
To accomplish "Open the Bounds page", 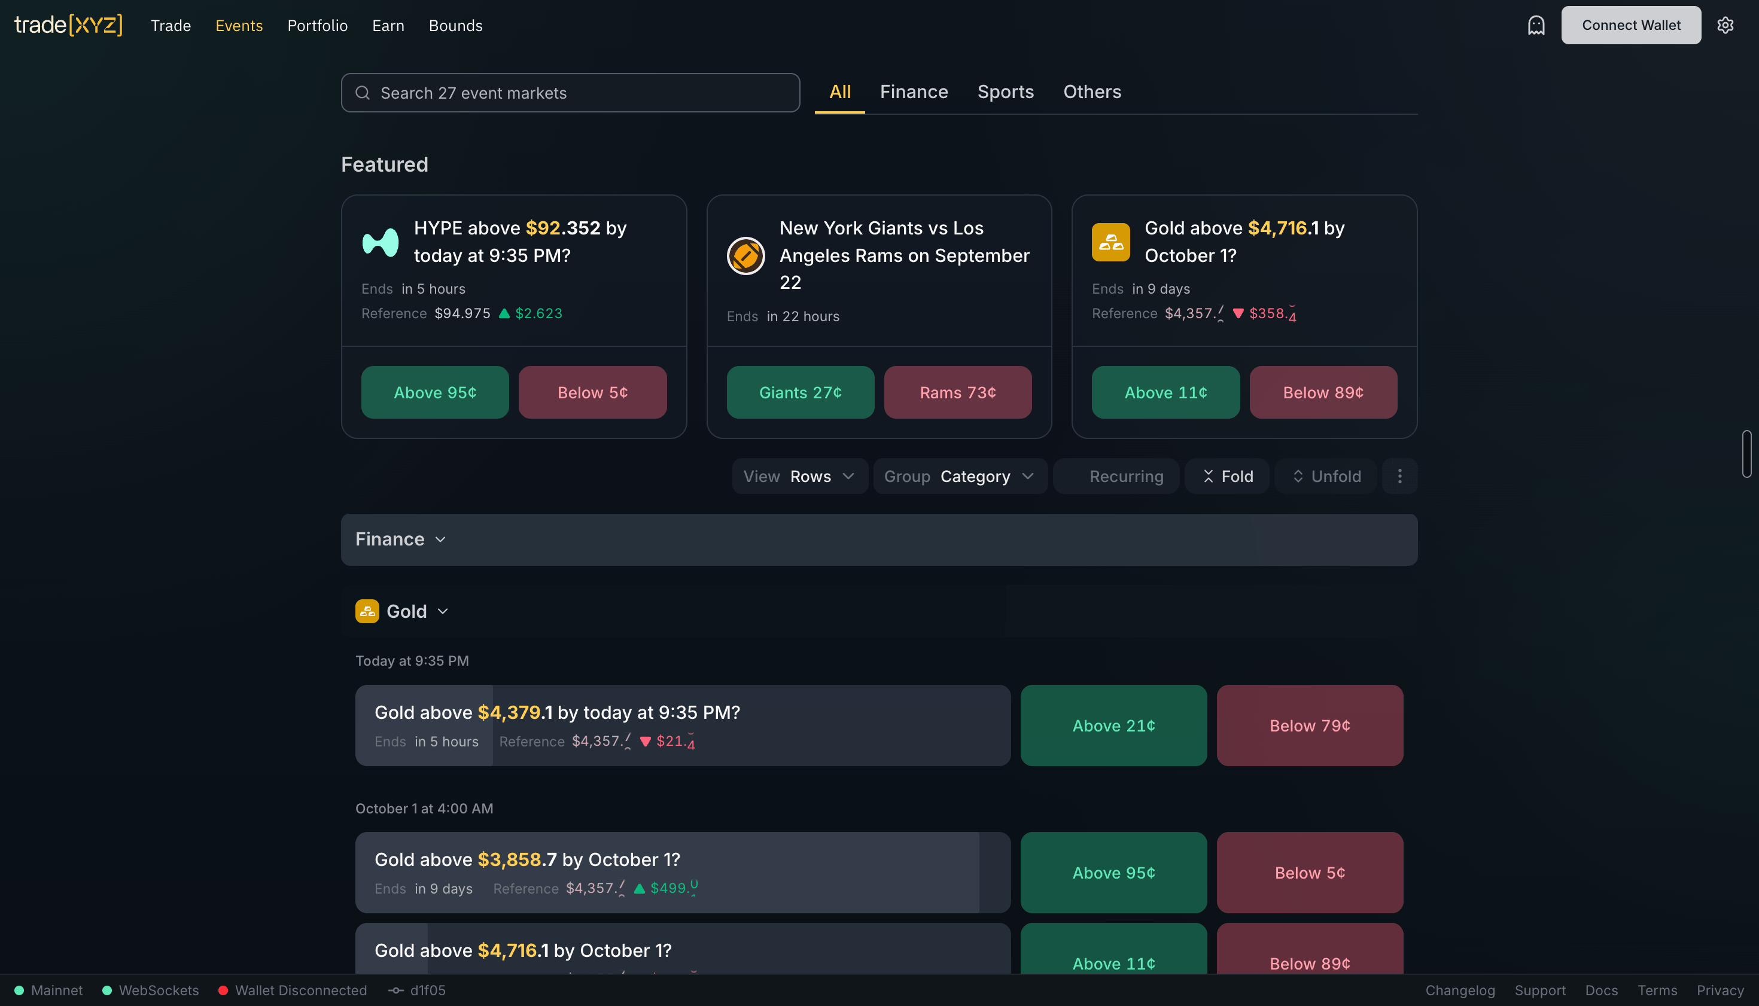I will tap(455, 26).
